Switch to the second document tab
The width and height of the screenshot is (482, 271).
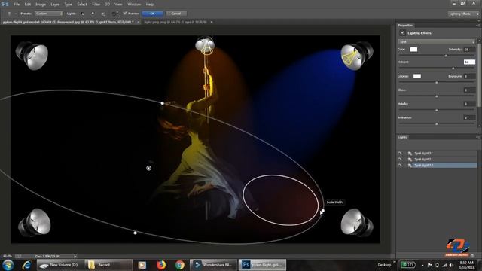tap(175, 22)
